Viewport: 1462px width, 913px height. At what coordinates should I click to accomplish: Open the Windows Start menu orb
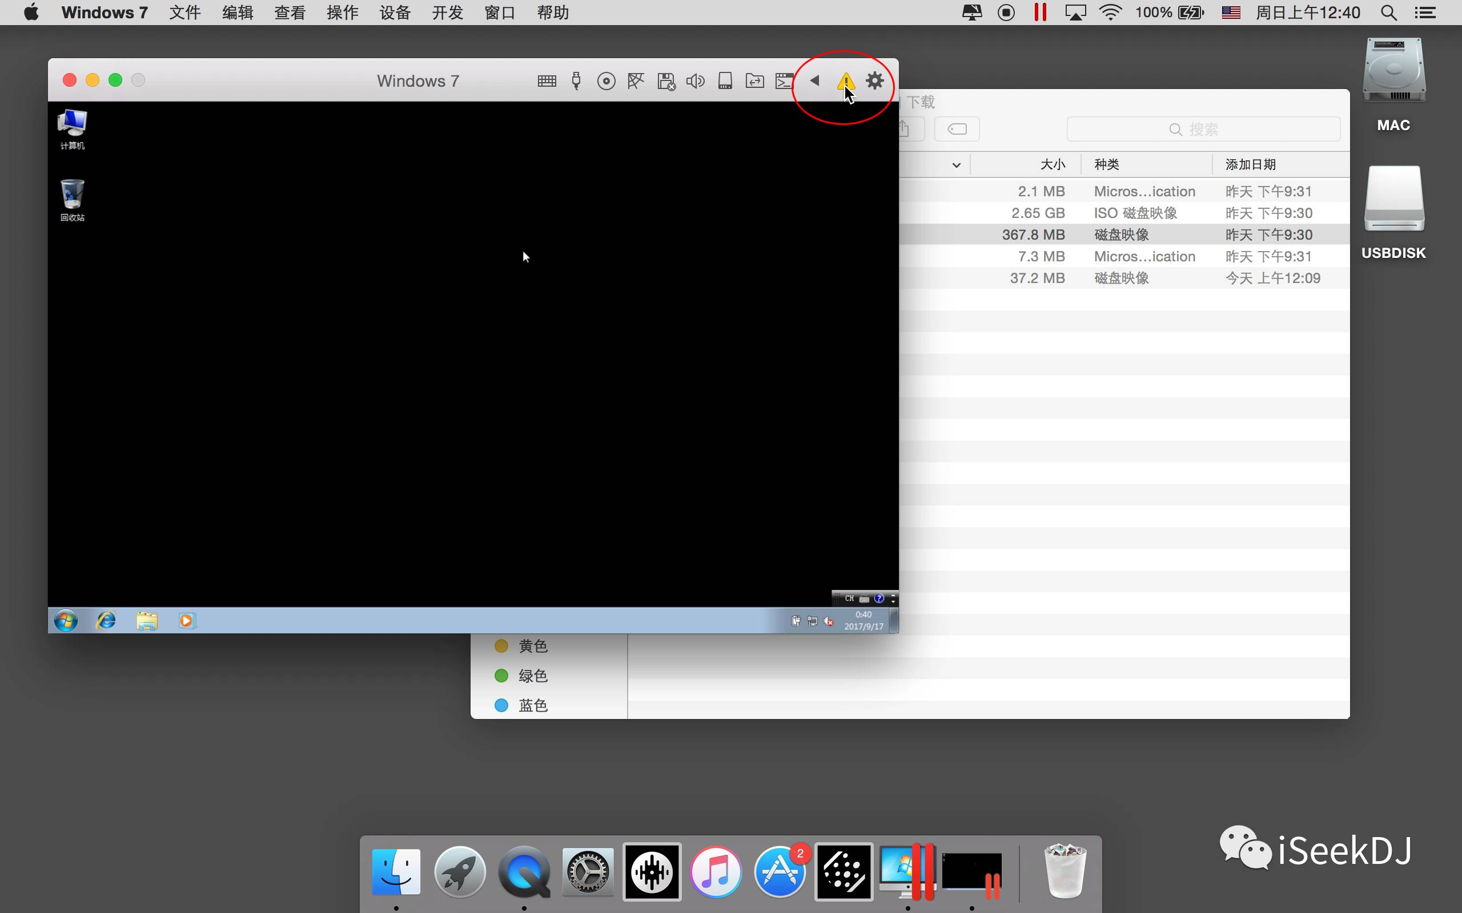pos(66,621)
